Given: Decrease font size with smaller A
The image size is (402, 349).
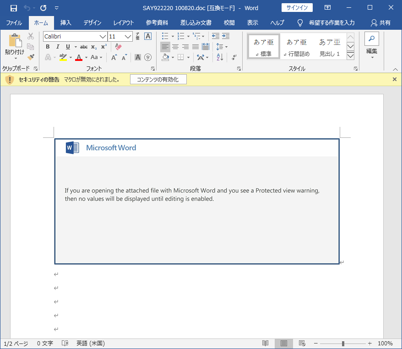Looking at the screenshot, I should click(x=125, y=57).
